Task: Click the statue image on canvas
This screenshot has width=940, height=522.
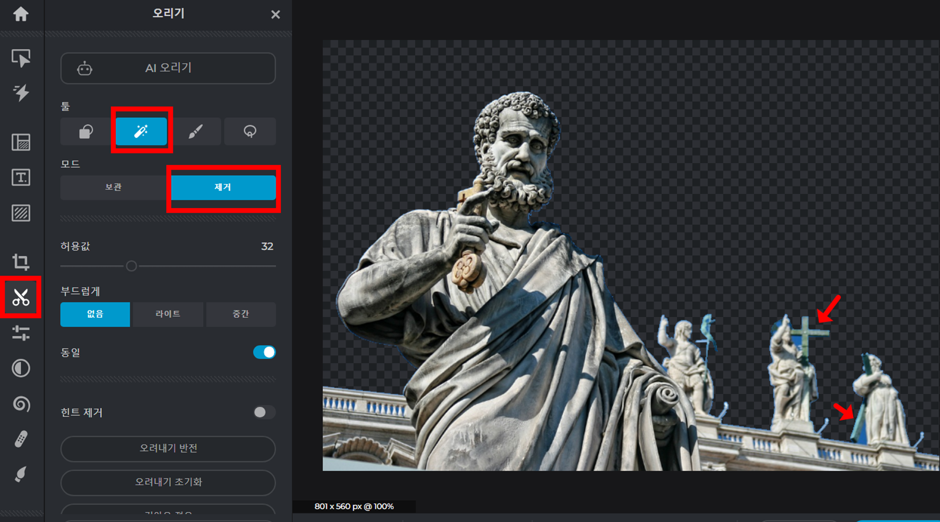Action: click(631, 255)
